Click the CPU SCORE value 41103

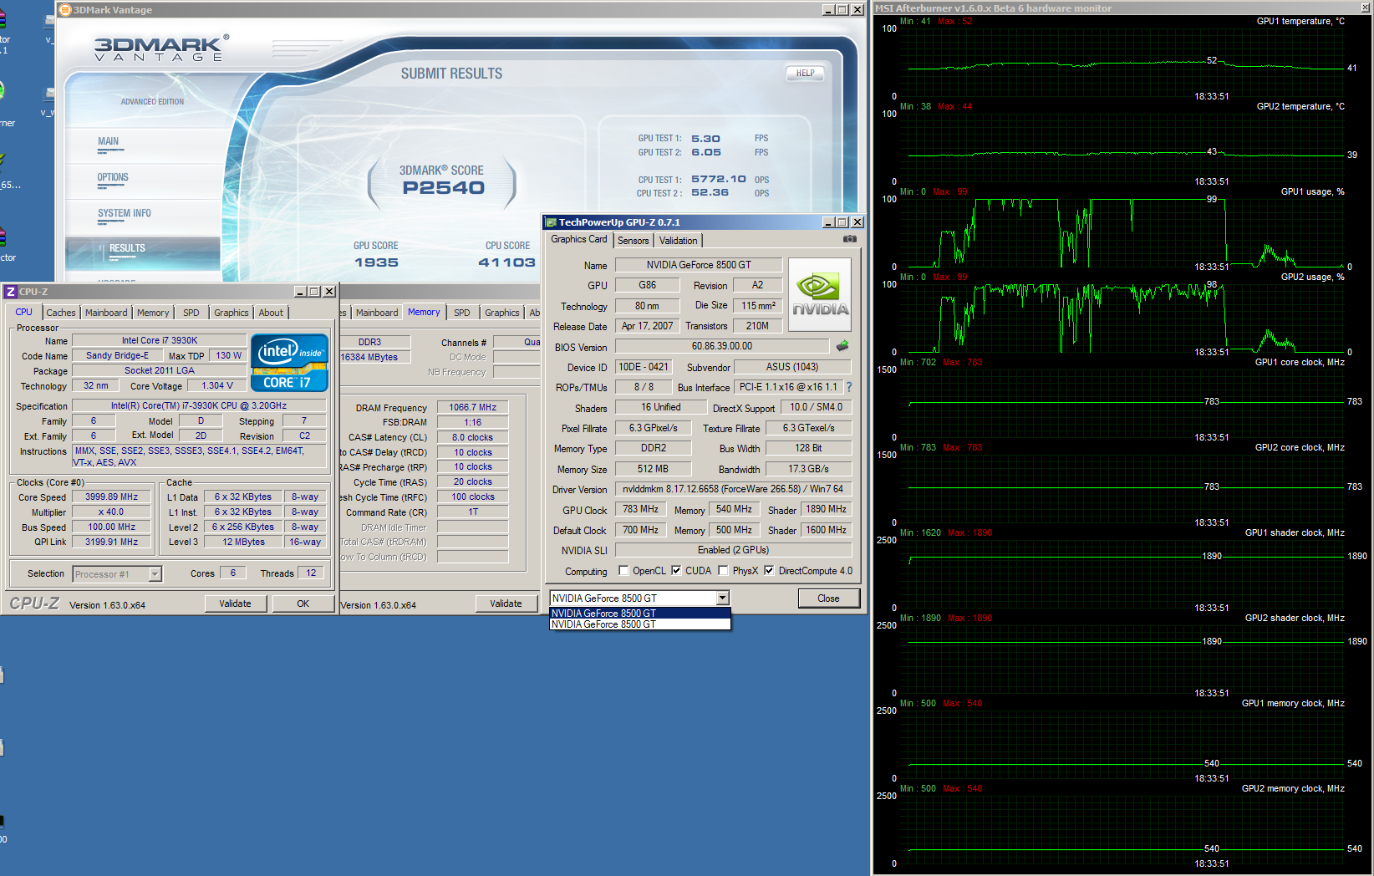[x=506, y=262]
